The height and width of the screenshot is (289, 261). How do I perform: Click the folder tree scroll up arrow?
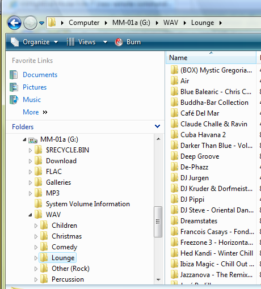click(x=158, y=139)
